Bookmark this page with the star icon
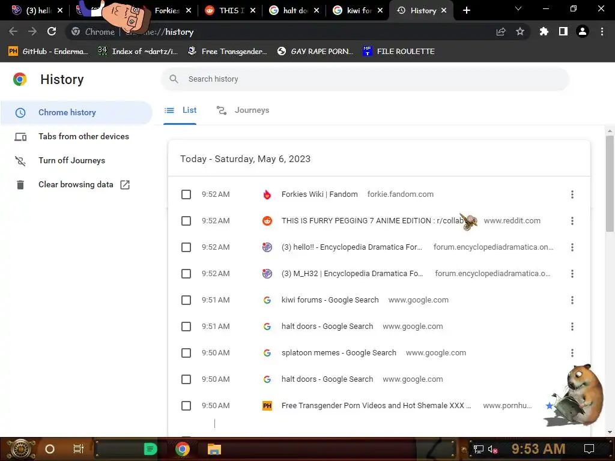 520,31
